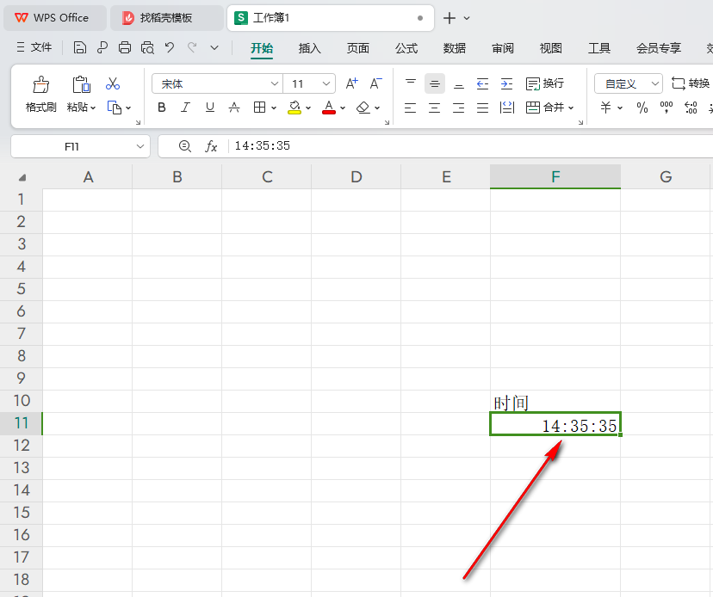
Task: Open the 公式 (Formulas) tab
Action: (406, 48)
